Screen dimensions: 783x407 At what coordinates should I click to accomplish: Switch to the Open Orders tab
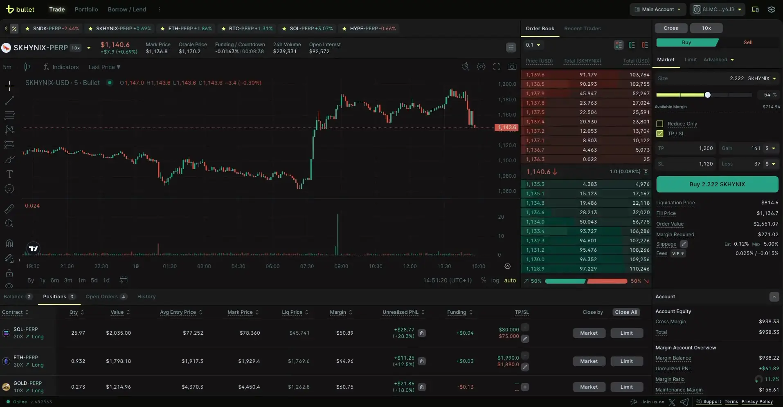point(106,297)
